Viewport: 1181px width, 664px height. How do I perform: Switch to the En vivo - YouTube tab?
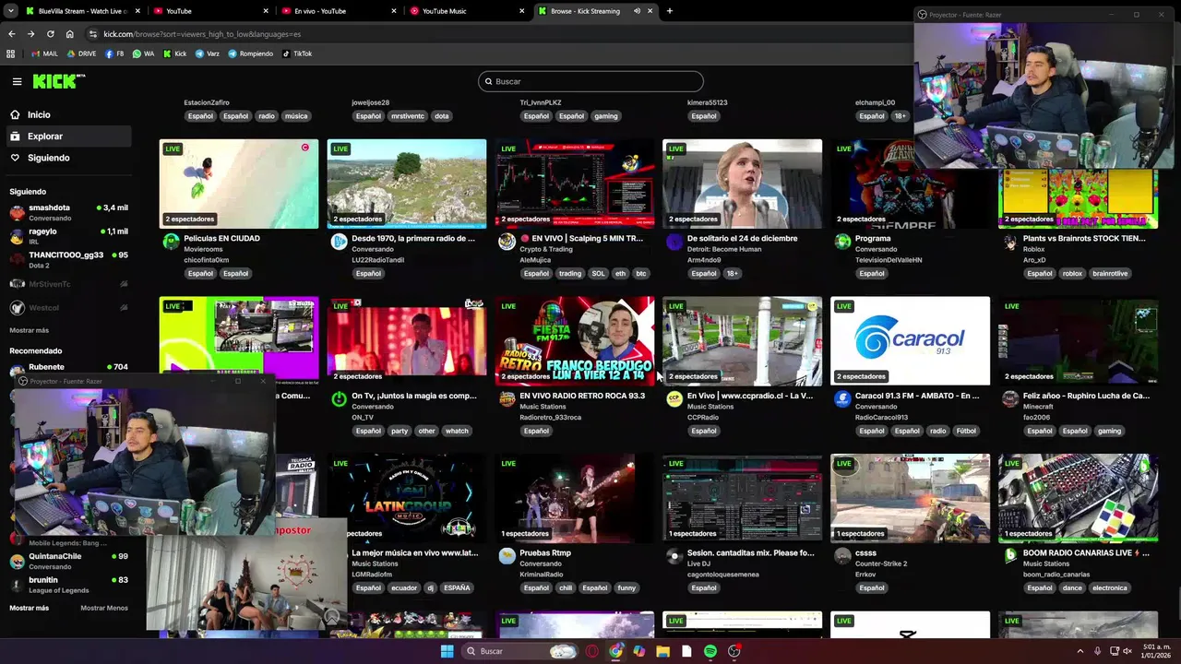(x=340, y=11)
